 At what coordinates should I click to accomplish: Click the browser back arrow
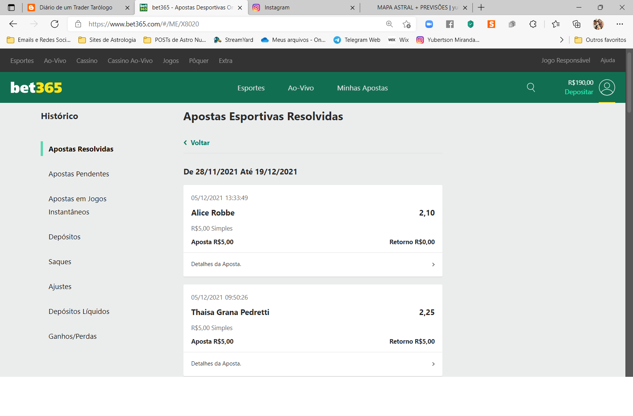pos(13,24)
